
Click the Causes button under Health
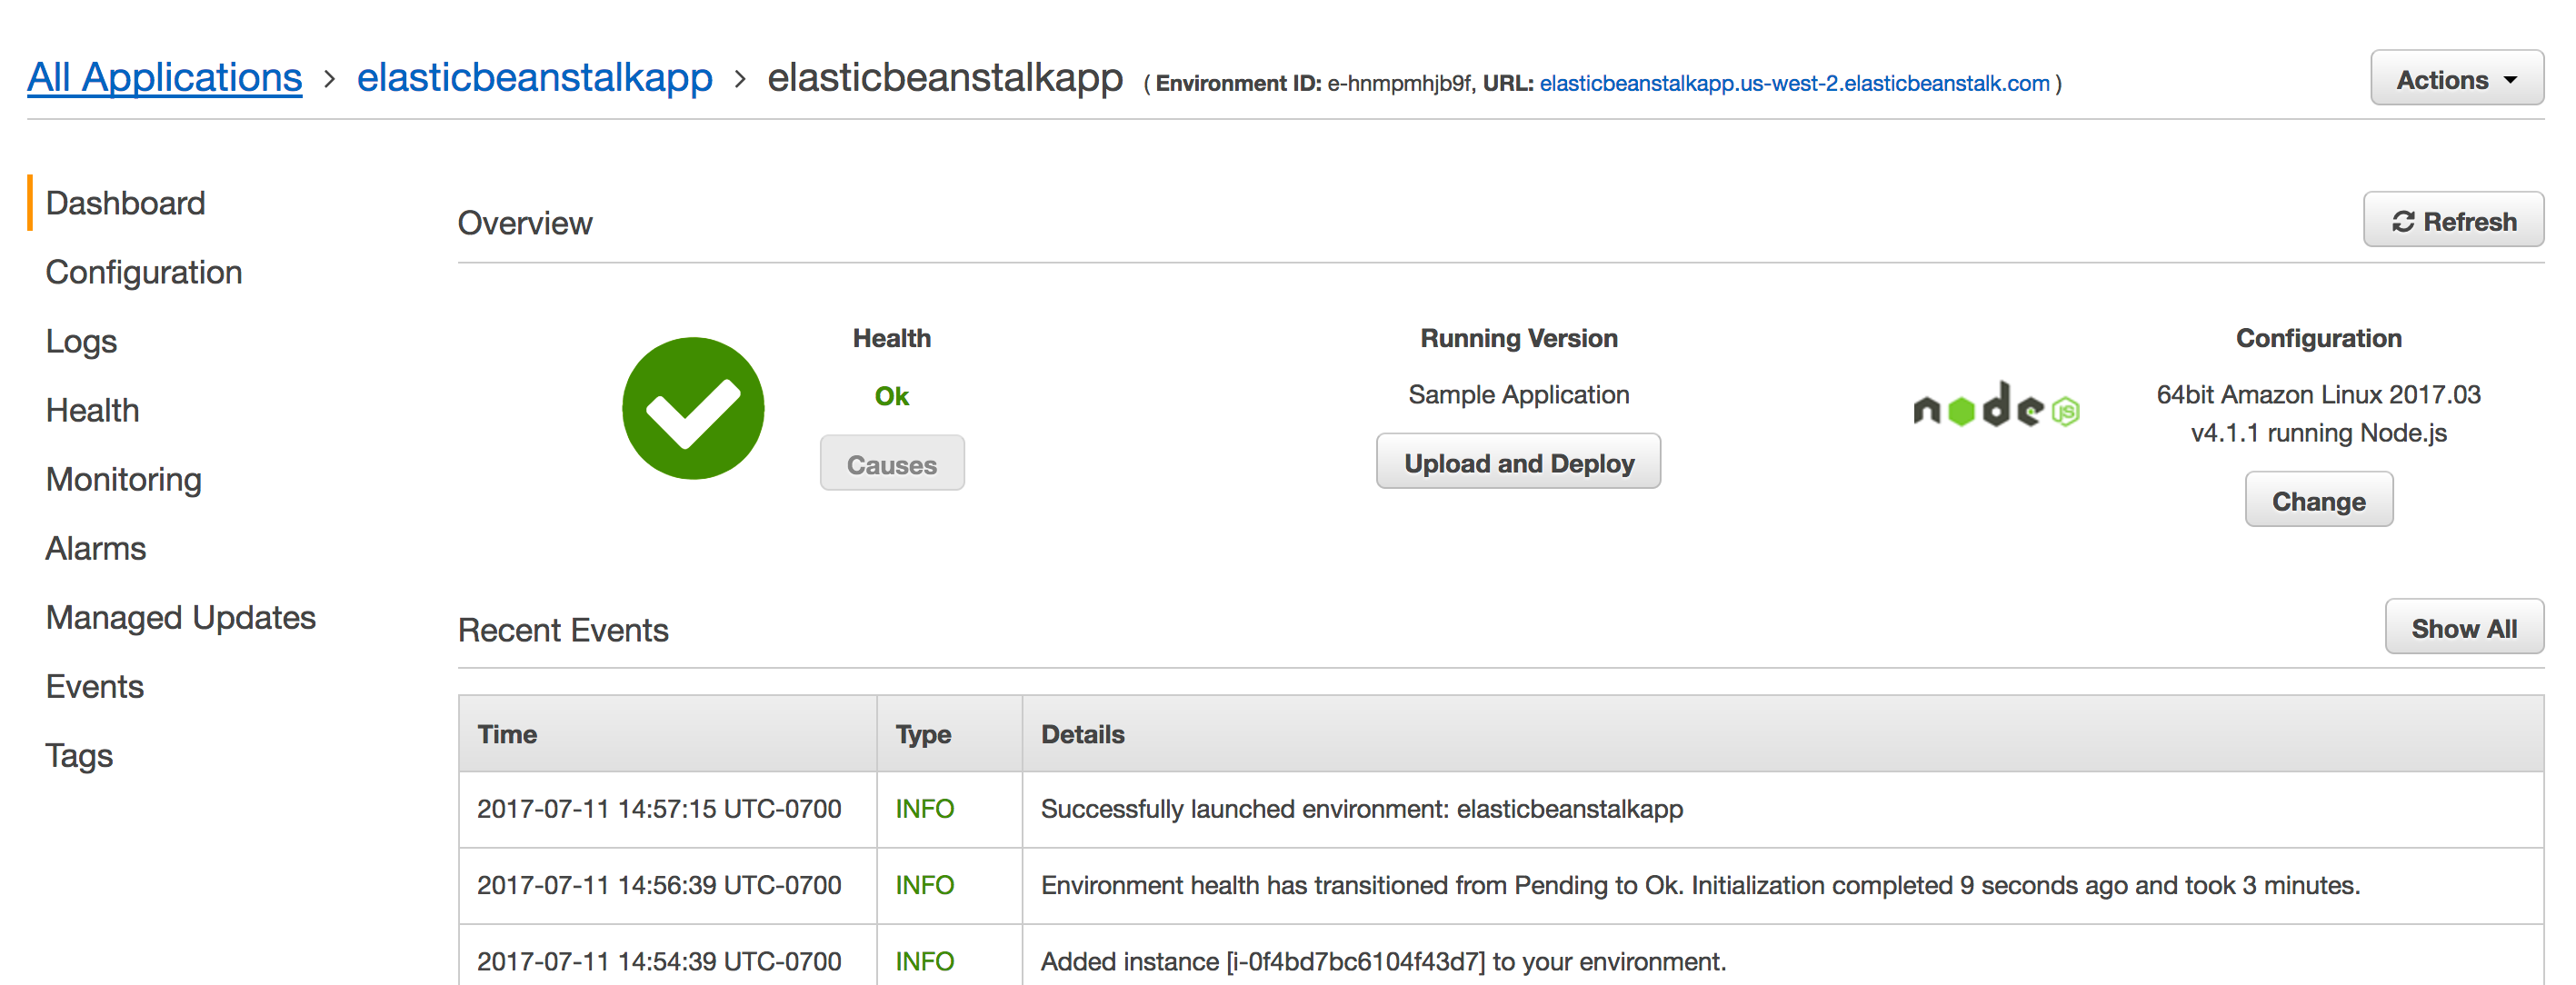(891, 463)
